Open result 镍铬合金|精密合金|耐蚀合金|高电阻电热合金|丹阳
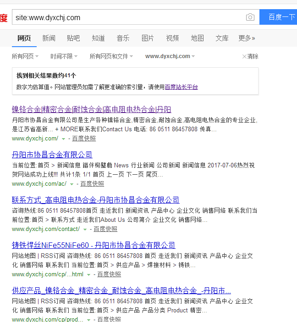Image resolution: width=297 pixels, height=322 pixels. (92, 109)
